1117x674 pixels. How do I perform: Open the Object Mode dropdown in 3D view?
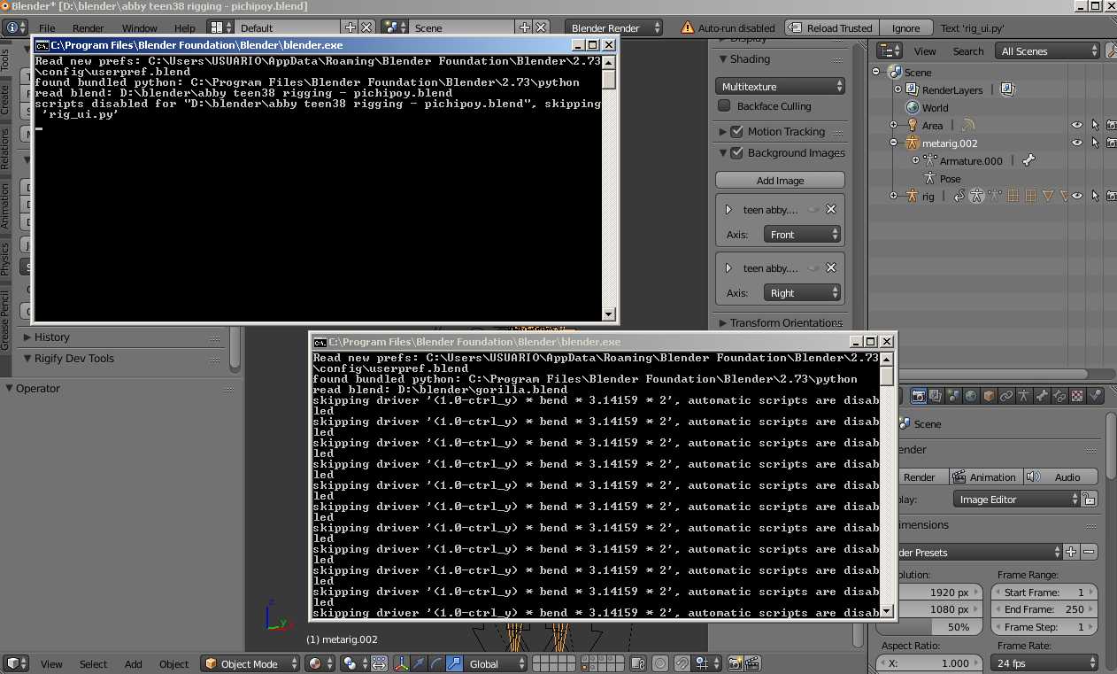(250, 664)
